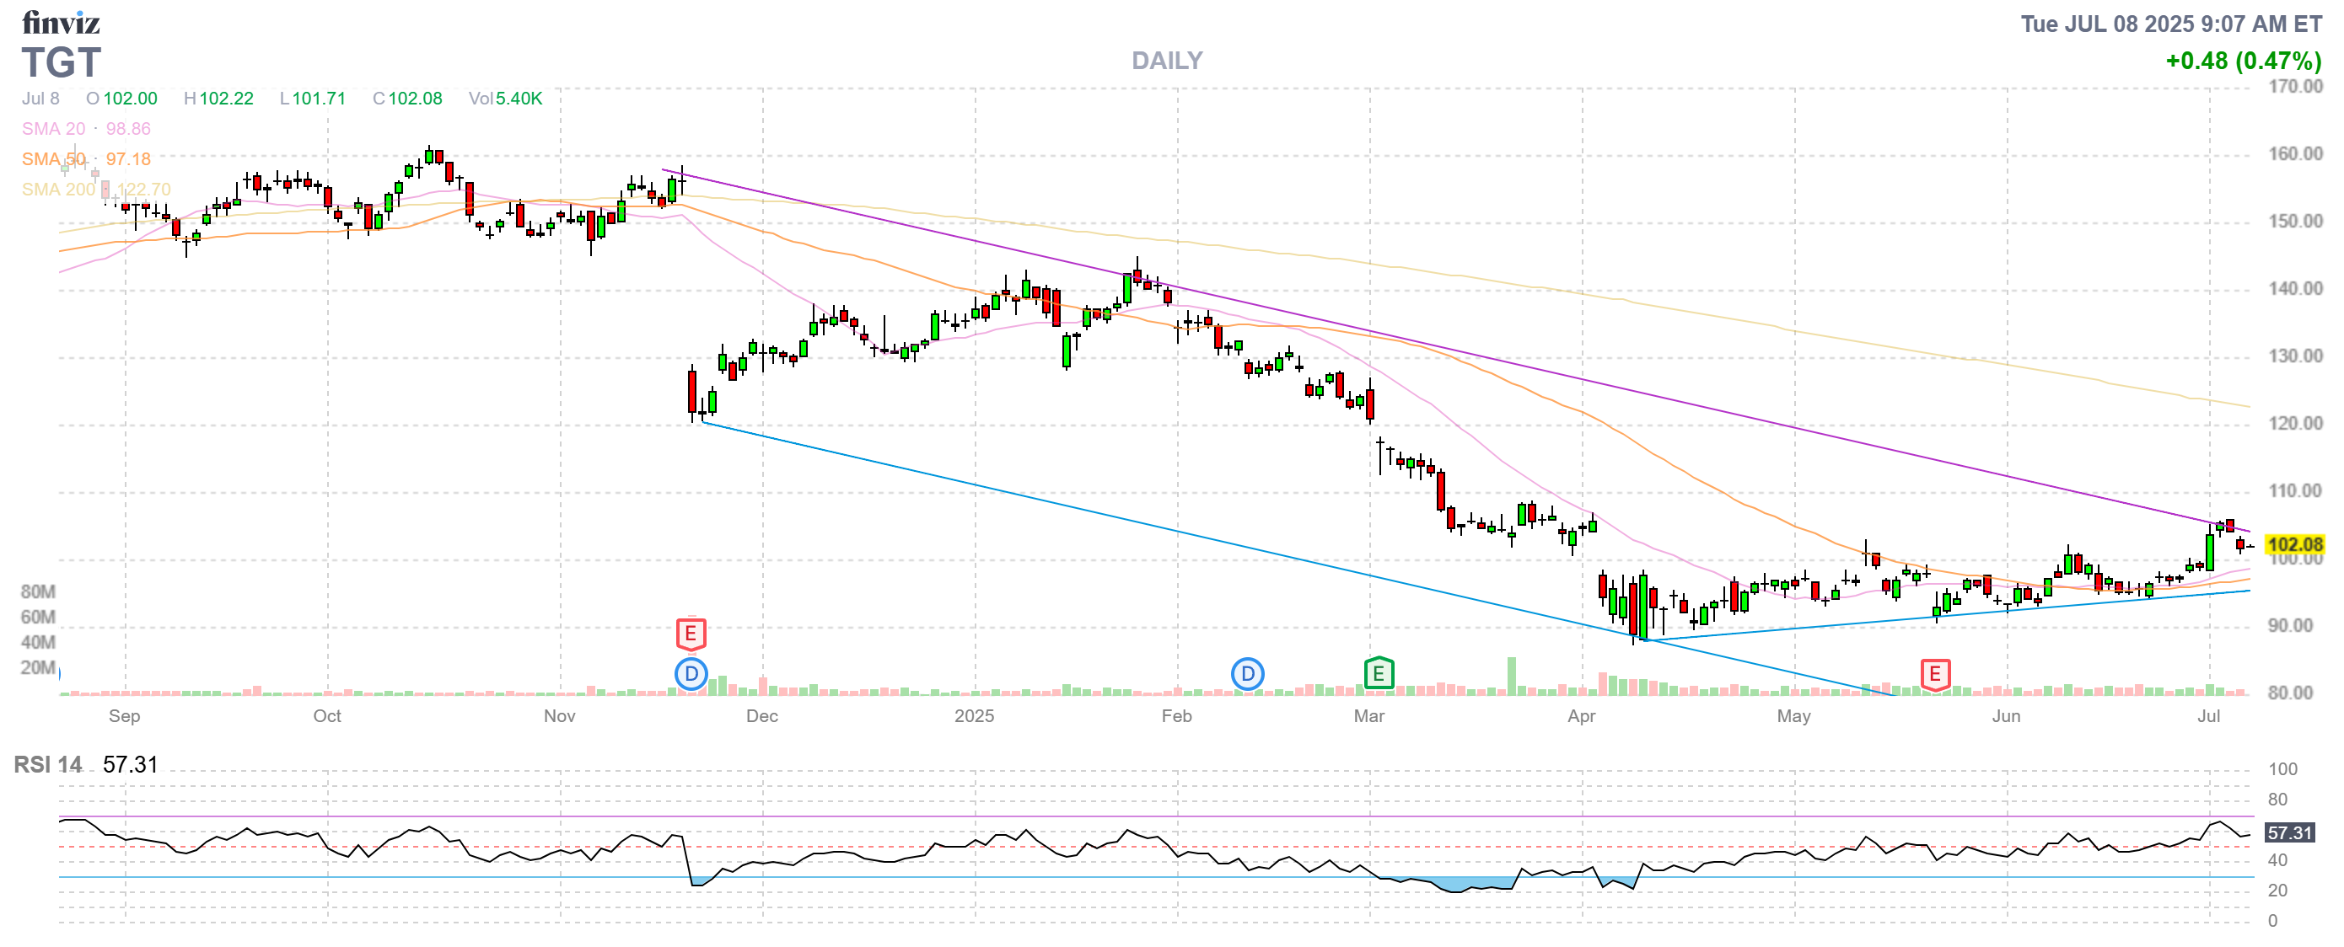
Task: Click the yellow 102.08 current price tag
Action: coord(2294,544)
